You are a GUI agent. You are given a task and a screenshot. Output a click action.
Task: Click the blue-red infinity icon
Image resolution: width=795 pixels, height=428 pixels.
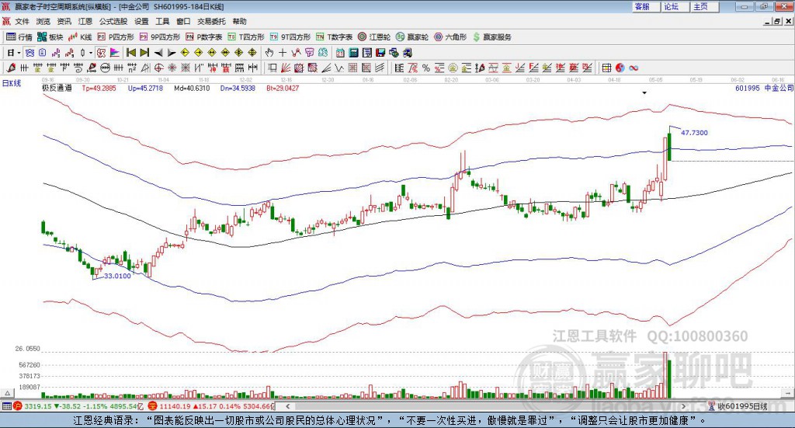pyautogui.click(x=634, y=68)
